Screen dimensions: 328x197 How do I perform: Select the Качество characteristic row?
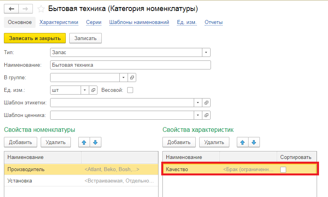click(240, 170)
